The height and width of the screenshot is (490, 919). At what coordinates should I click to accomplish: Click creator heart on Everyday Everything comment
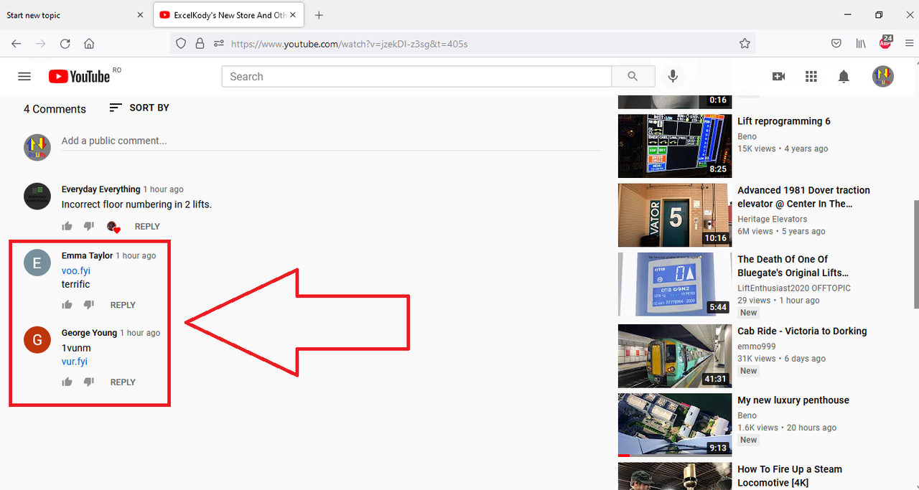[x=113, y=227]
